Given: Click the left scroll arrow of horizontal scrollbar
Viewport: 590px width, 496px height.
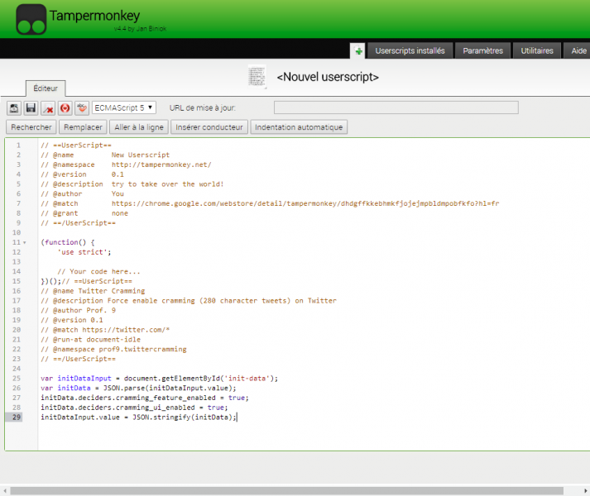Looking at the screenshot, I should (5, 491).
